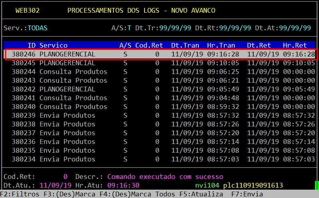Select the F7:Envia command
319x198 pixels.
[x=247, y=194]
